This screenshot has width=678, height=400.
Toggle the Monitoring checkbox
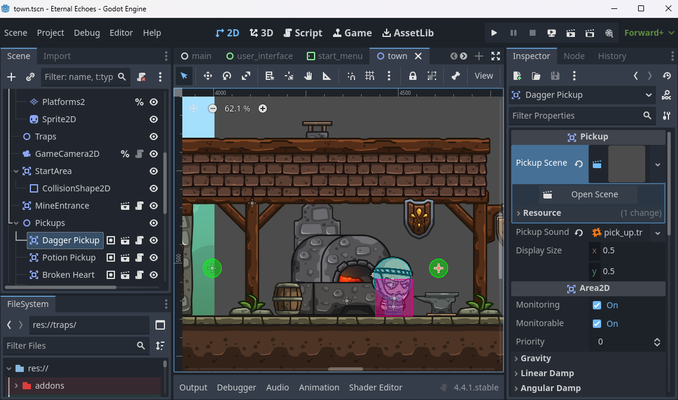coord(596,305)
